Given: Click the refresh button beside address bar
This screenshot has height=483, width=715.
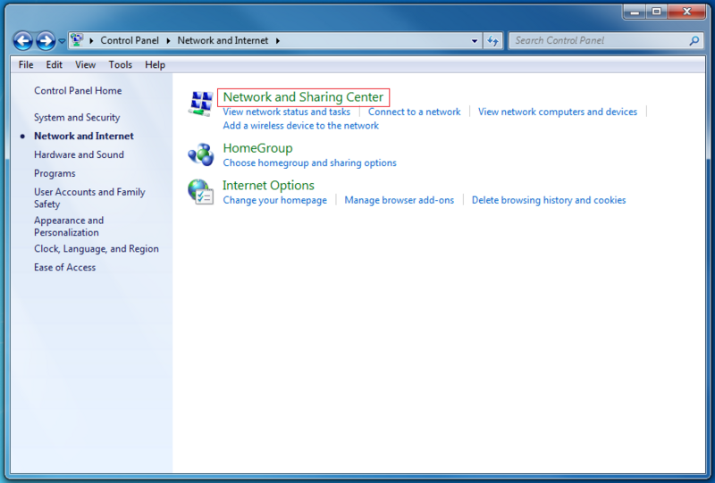Looking at the screenshot, I should tap(493, 41).
